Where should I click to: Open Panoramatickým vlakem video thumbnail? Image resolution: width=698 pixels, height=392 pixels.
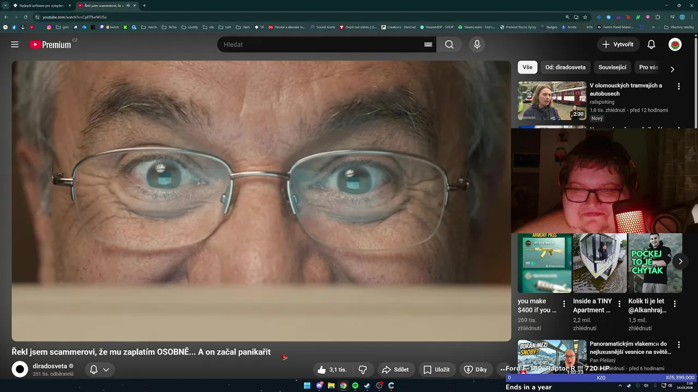coord(552,357)
